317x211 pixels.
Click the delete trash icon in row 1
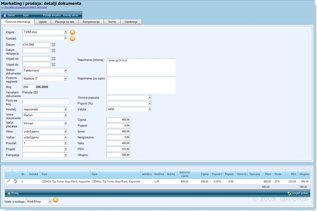(16, 181)
